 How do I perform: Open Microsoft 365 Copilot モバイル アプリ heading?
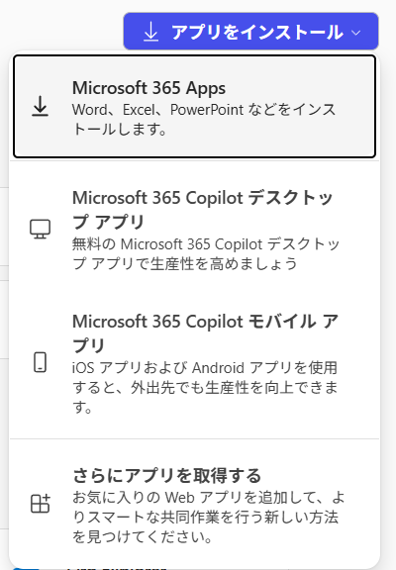(205, 333)
